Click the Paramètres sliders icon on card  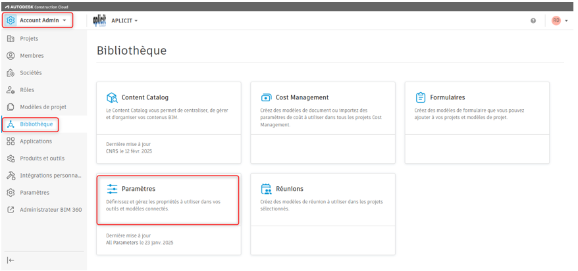pos(112,189)
